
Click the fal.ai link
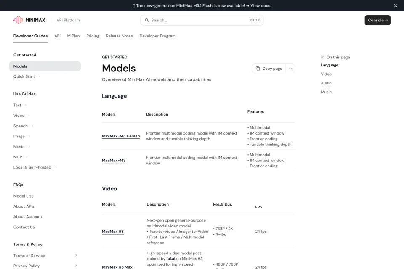pyautogui.click(x=170, y=259)
